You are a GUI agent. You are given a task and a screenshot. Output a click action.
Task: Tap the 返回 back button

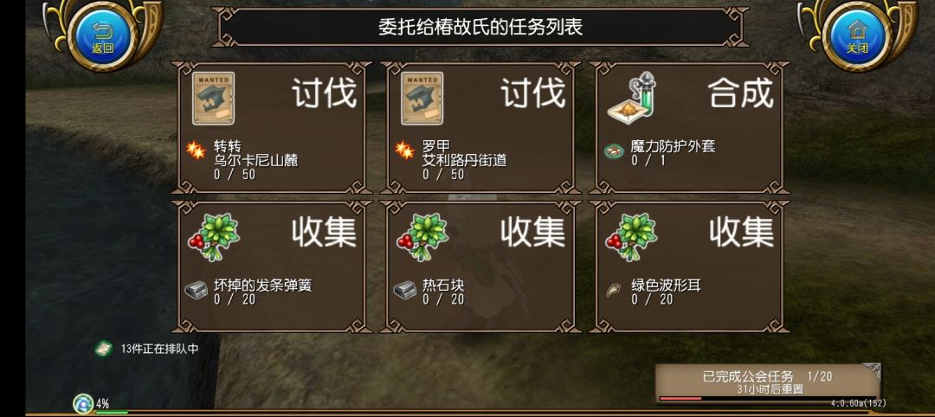coord(102,35)
